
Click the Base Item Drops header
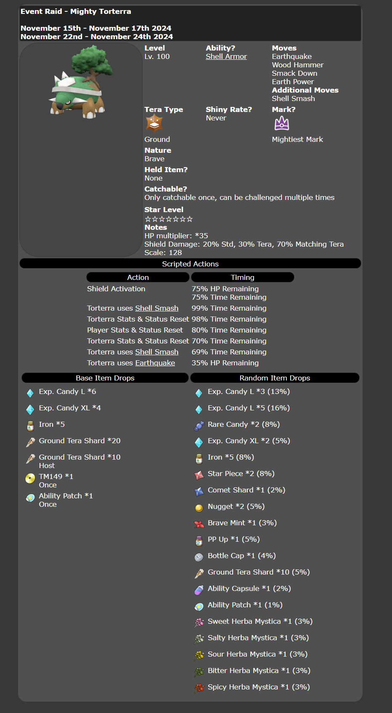tap(105, 378)
